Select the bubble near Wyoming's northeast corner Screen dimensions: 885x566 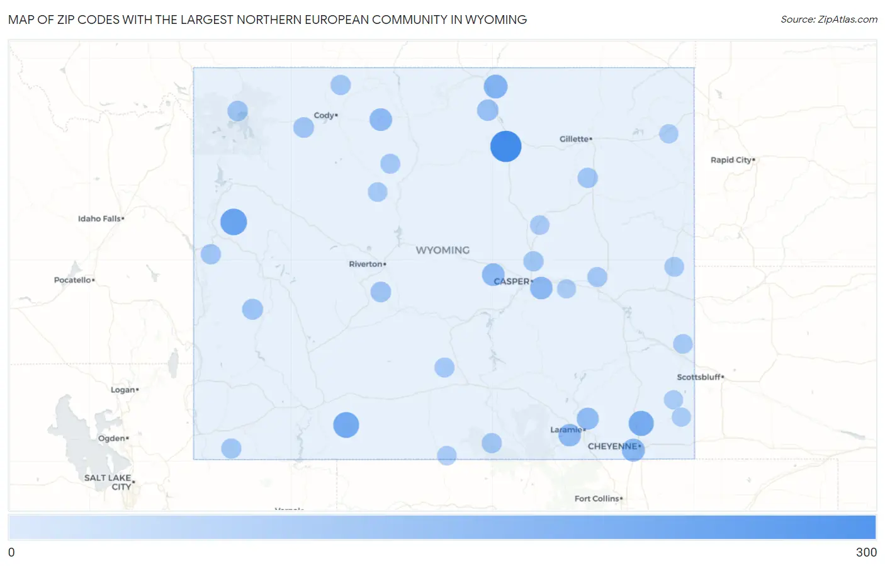(x=668, y=133)
